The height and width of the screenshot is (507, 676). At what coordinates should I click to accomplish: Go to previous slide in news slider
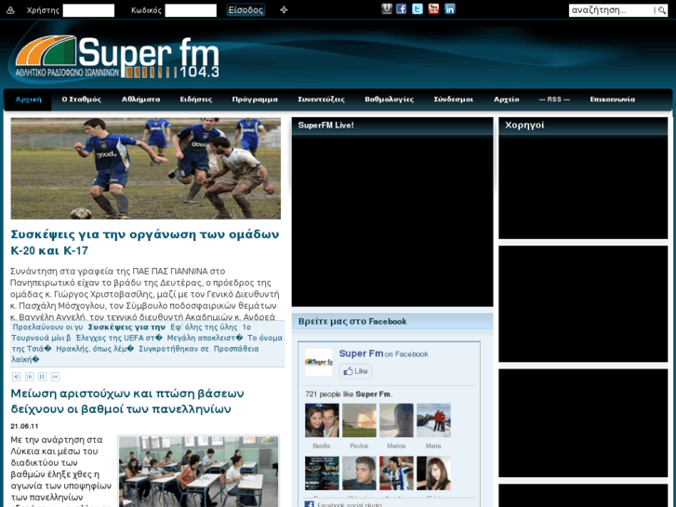(17, 377)
